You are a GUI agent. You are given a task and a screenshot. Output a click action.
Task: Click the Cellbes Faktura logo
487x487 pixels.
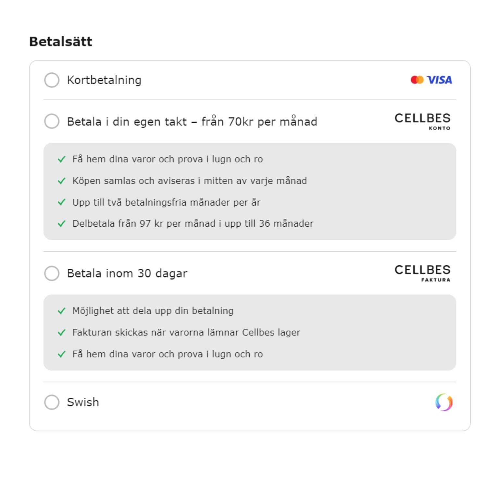click(422, 273)
